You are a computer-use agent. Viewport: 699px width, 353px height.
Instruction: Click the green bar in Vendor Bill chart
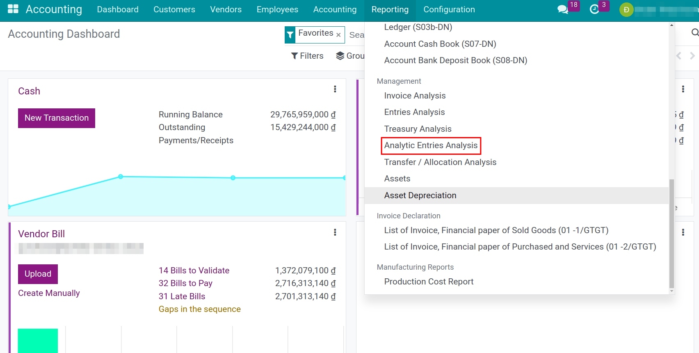38,341
